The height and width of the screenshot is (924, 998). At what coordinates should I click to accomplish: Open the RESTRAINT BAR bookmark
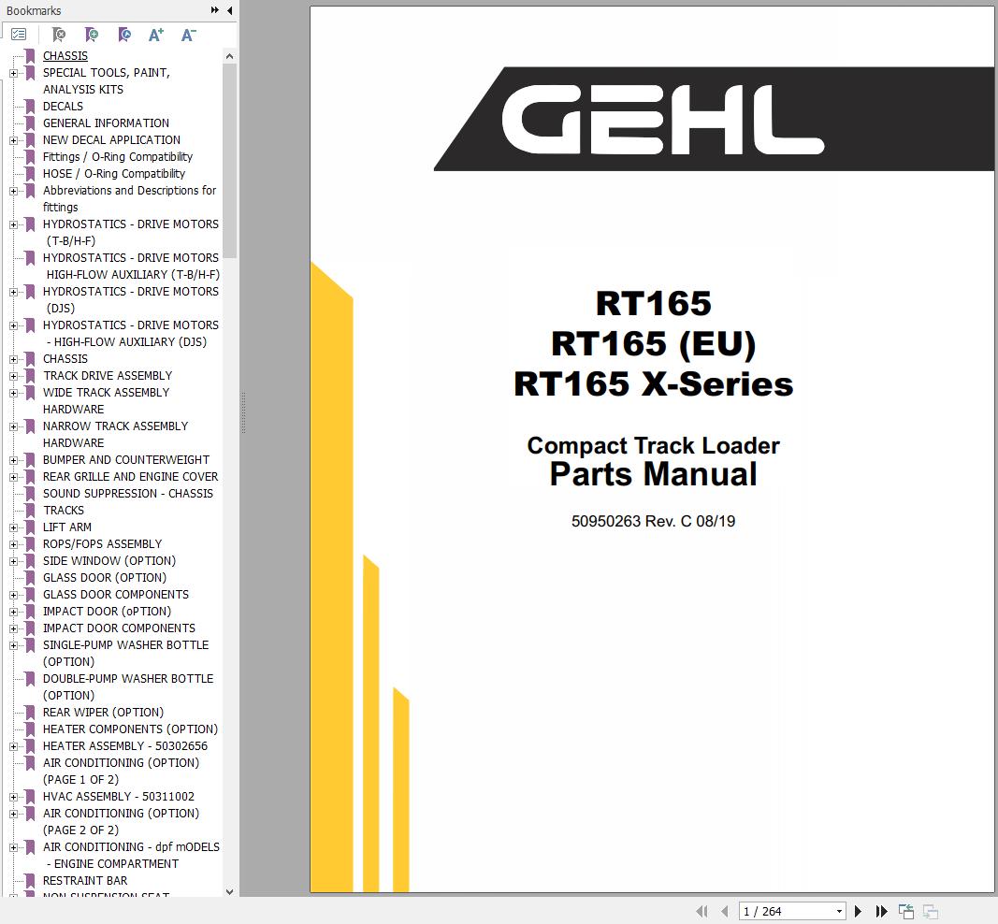[x=85, y=881]
